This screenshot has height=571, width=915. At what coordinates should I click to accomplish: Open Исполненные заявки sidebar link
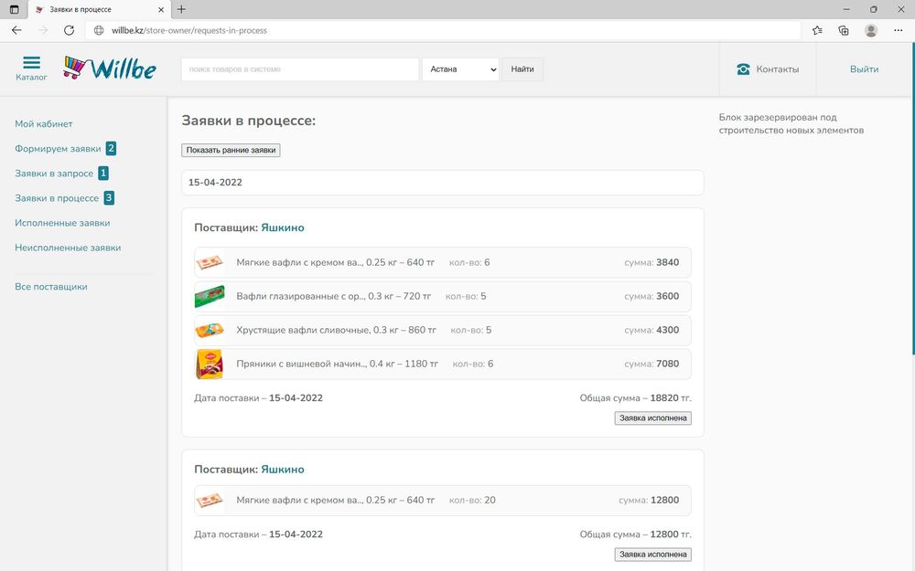pos(62,223)
